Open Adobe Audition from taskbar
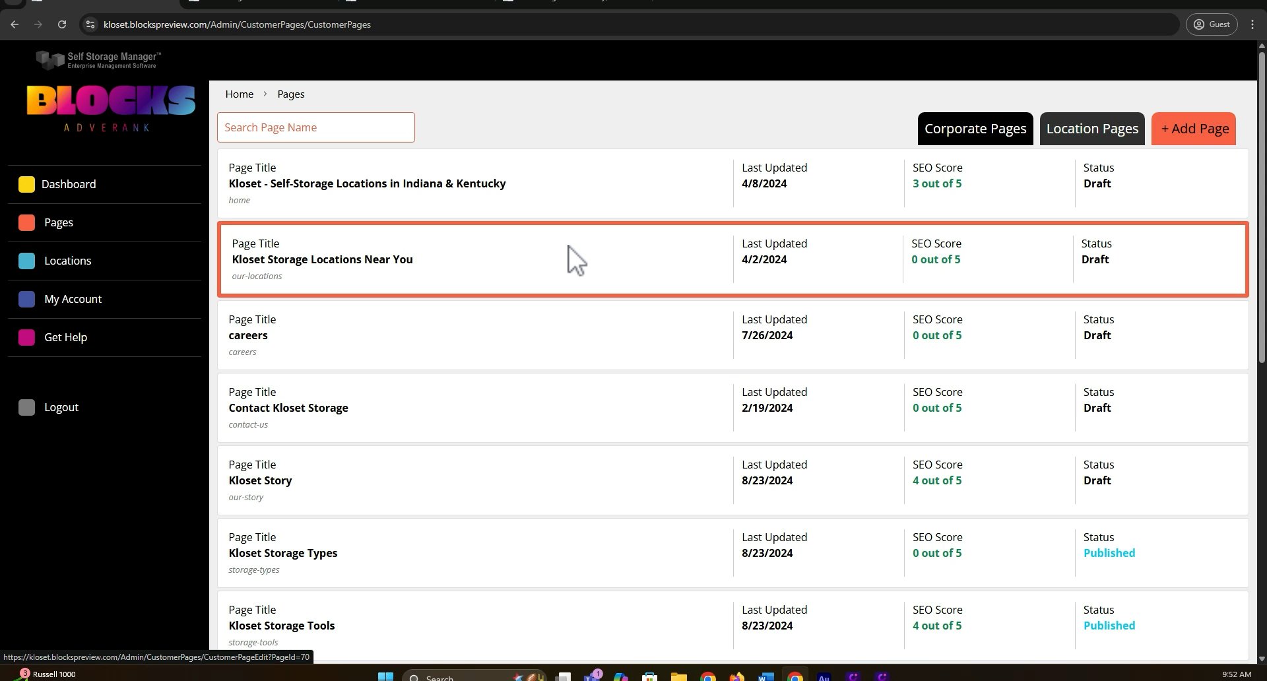 pyautogui.click(x=824, y=676)
